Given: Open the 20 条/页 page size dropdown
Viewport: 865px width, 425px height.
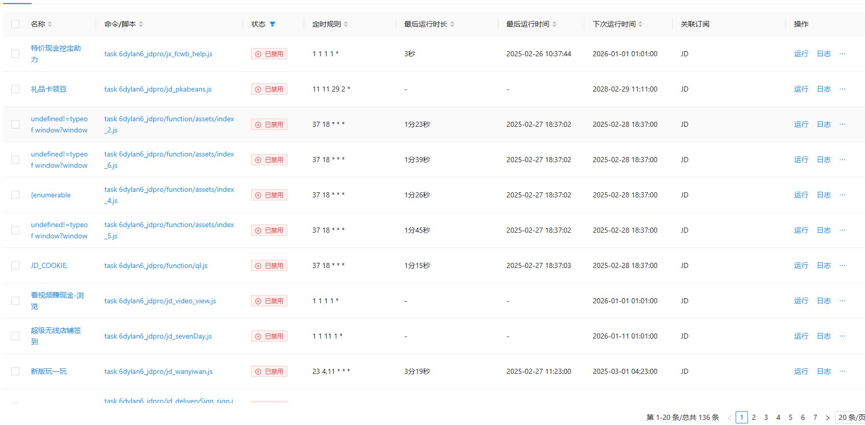Looking at the screenshot, I should tap(851, 417).
